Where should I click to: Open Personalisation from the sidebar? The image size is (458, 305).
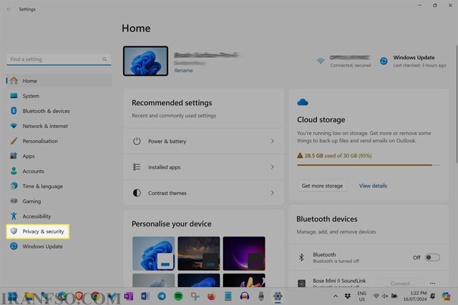[59, 141]
